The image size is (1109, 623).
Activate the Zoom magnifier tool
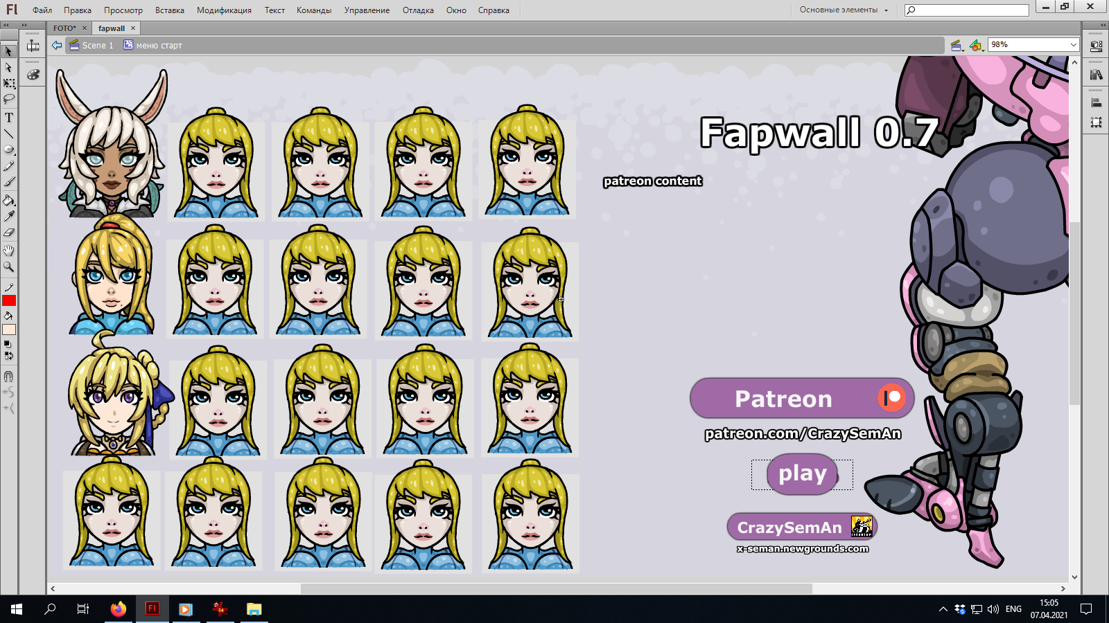point(9,267)
